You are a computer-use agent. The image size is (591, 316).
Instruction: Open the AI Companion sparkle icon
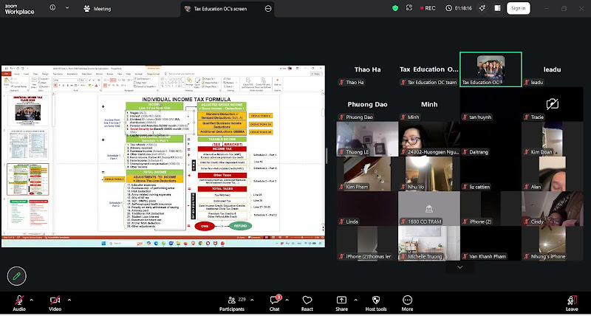pyautogui.click(x=482, y=8)
